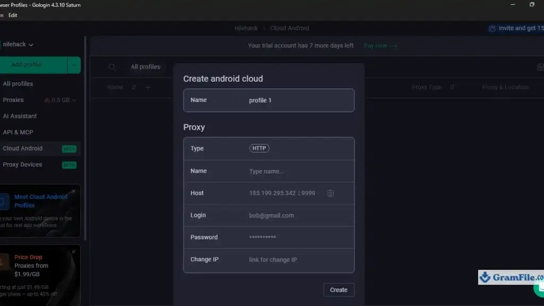Click the Name column header
Image resolution: width=544 pixels, height=306 pixels.
[x=115, y=87]
